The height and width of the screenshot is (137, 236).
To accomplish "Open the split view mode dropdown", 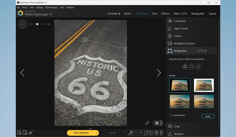I will tap(162, 123).
